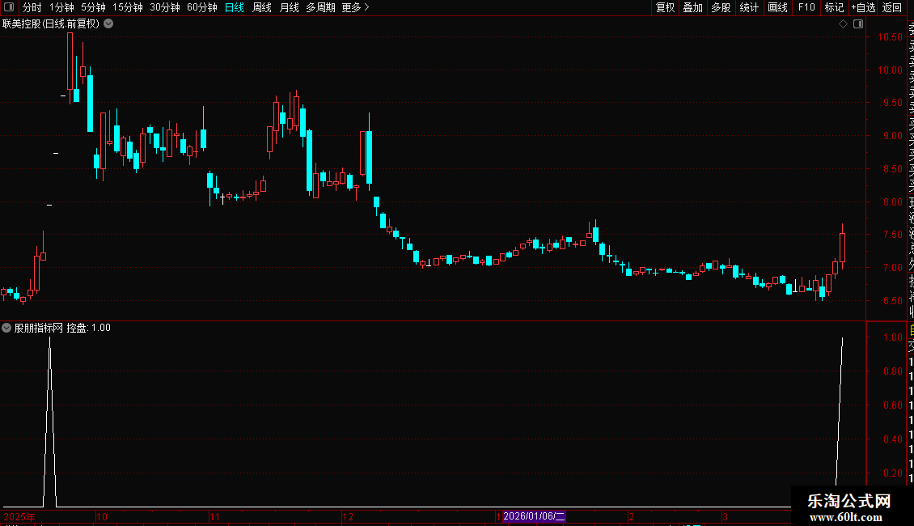Click month 3 on the time axis
Image resolution: width=914 pixels, height=526 pixels.
point(725,516)
